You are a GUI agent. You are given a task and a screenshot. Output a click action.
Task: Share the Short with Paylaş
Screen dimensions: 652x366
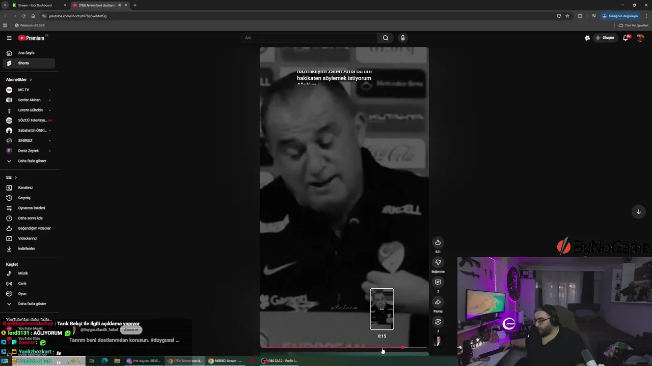(438, 302)
